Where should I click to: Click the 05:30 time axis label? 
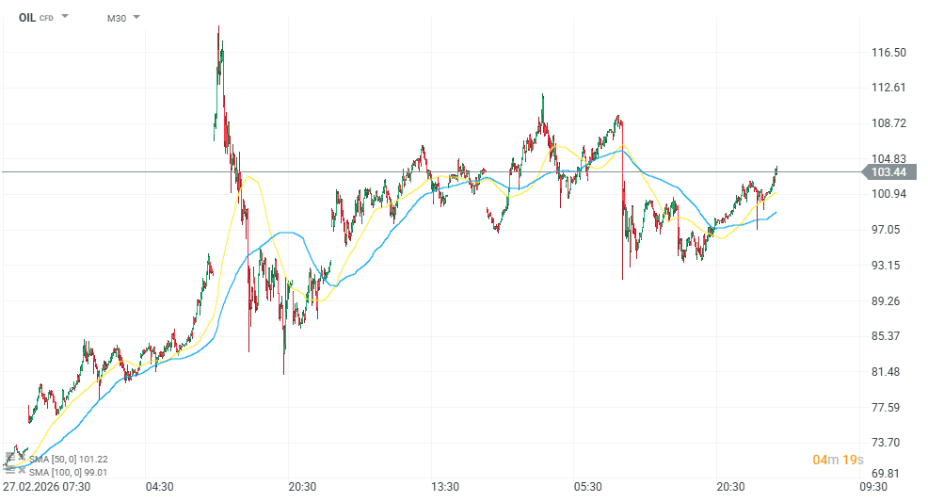[x=587, y=487]
